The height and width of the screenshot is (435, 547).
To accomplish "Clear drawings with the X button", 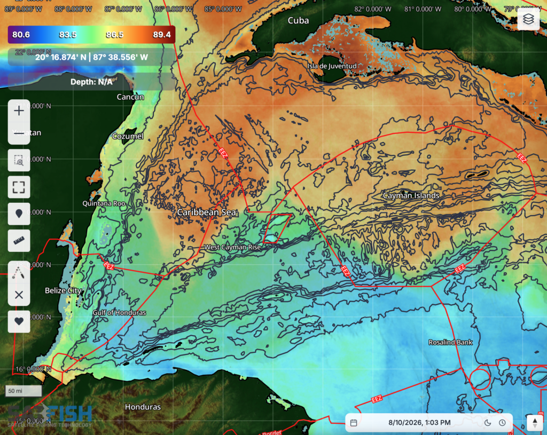I will coord(19,295).
